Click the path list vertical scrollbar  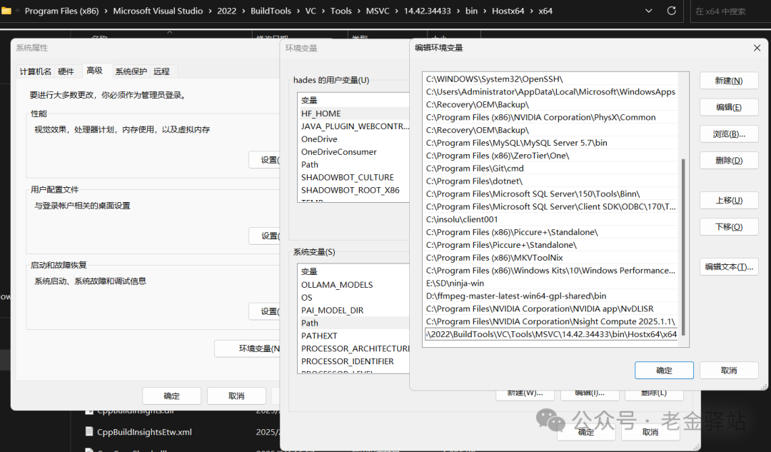click(683, 246)
